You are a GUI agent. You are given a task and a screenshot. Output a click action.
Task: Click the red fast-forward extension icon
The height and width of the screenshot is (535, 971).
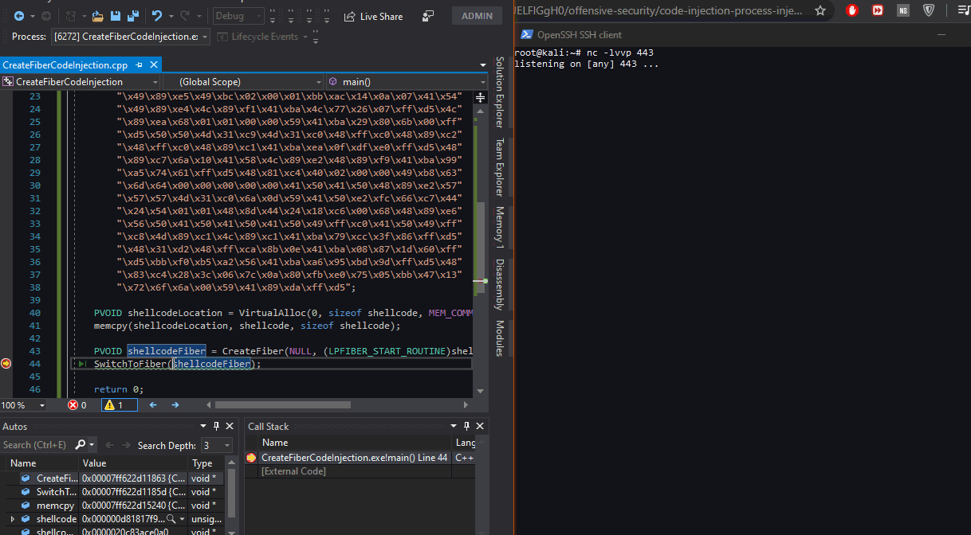[x=877, y=10]
